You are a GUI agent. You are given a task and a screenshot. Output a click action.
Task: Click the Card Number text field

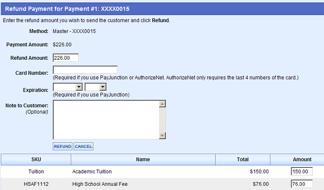tap(85, 70)
